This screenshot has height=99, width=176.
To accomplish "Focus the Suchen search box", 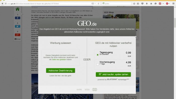I will point(116,4).
